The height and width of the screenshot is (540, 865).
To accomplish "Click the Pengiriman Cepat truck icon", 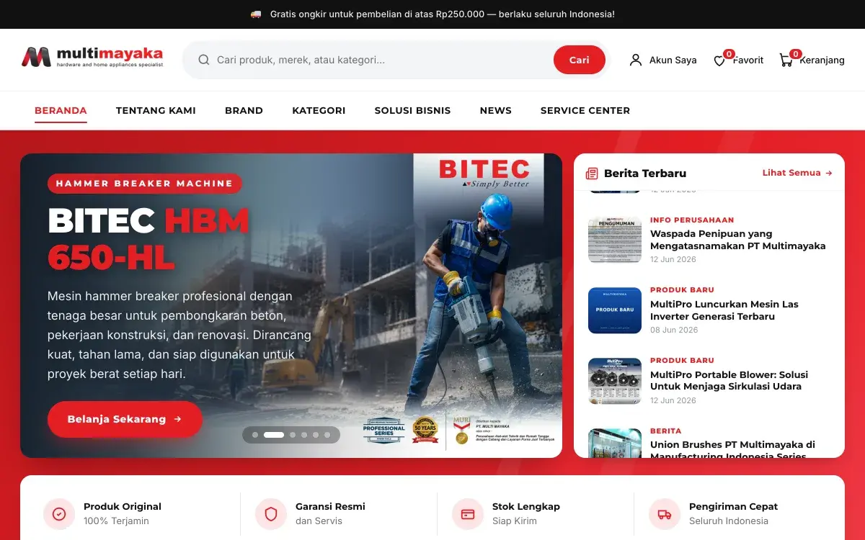I will point(665,514).
